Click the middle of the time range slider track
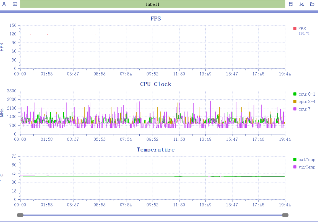Screen dimensions: 318x222 coord(153,215)
